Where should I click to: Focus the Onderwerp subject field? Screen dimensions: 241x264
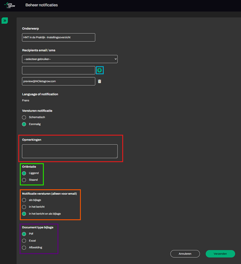58,37
